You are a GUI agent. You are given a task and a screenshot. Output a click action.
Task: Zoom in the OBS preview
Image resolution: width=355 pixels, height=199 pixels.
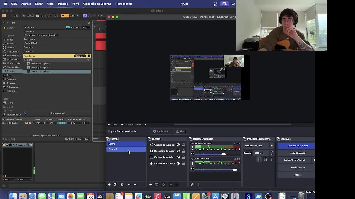[122, 124]
